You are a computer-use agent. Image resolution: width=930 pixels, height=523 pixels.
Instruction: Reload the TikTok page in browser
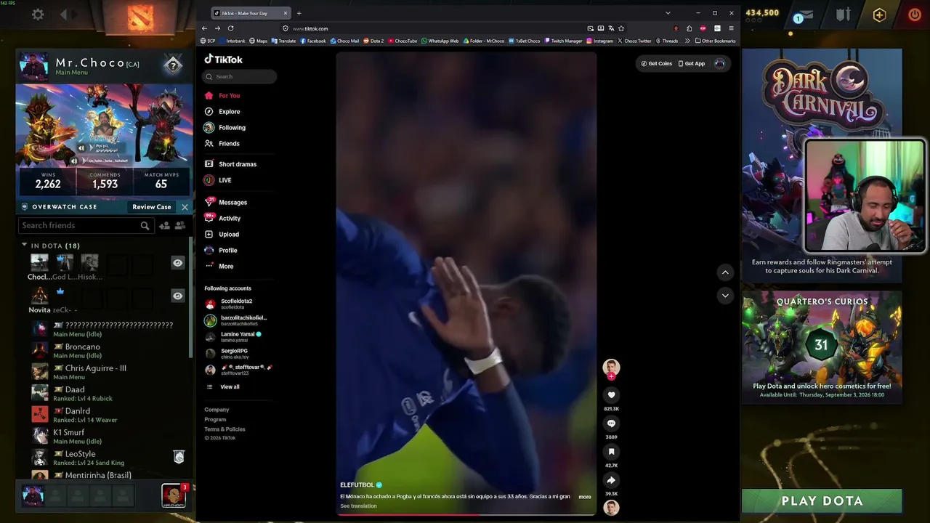(230, 28)
